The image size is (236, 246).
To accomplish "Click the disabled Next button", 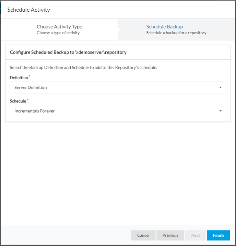I will coord(196,235).
